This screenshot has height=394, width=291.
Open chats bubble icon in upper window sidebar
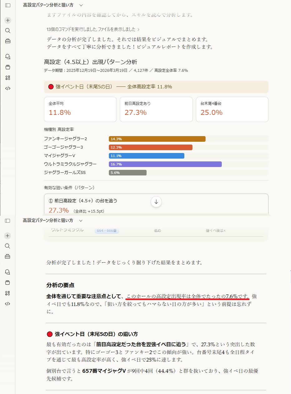click(x=8, y=57)
